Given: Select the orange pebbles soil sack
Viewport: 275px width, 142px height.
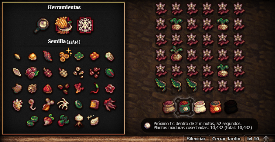Looking at the screenshot, I should (x=215, y=107).
